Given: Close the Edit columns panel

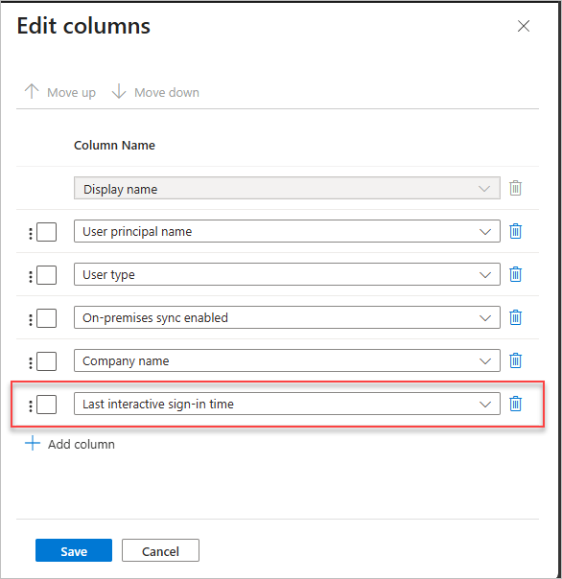Looking at the screenshot, I should click(x=524, y=26).
